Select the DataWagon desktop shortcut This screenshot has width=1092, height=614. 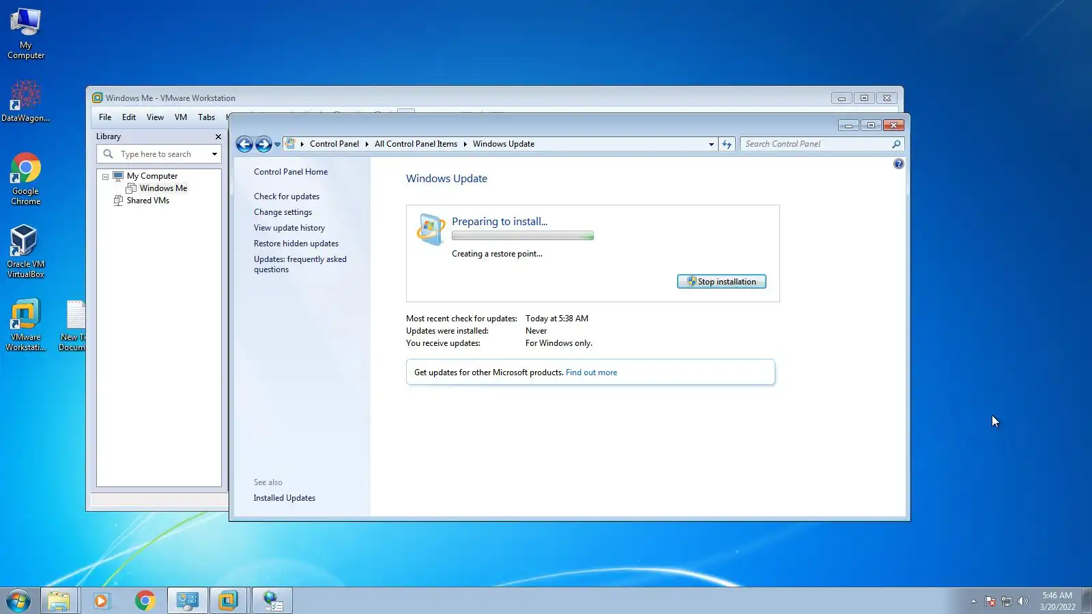coord(25,101)
